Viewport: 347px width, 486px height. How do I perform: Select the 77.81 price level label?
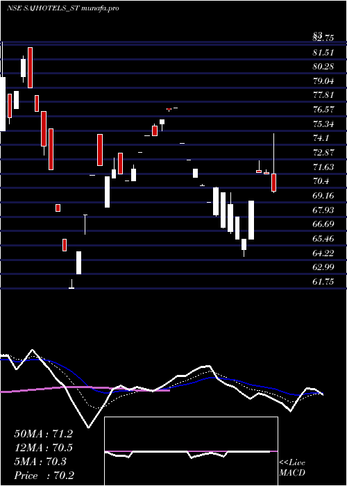coord(323,95)
